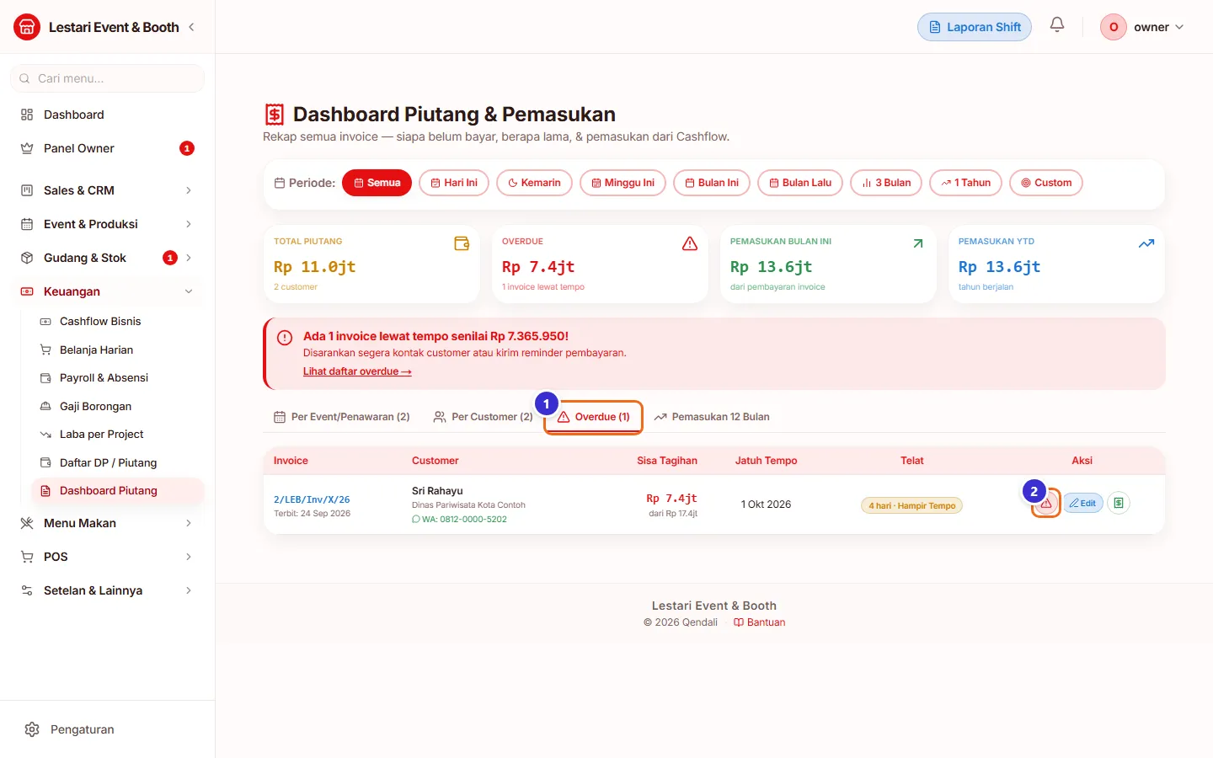This screenshot has width=1213, height=758.
Task: Select the Overdue (1) tab
Action: (x=594, y=417)
